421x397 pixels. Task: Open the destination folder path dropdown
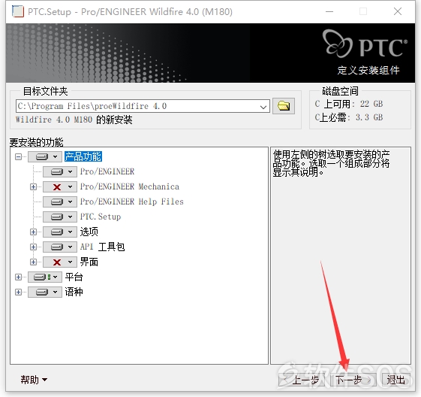point(263,107)
